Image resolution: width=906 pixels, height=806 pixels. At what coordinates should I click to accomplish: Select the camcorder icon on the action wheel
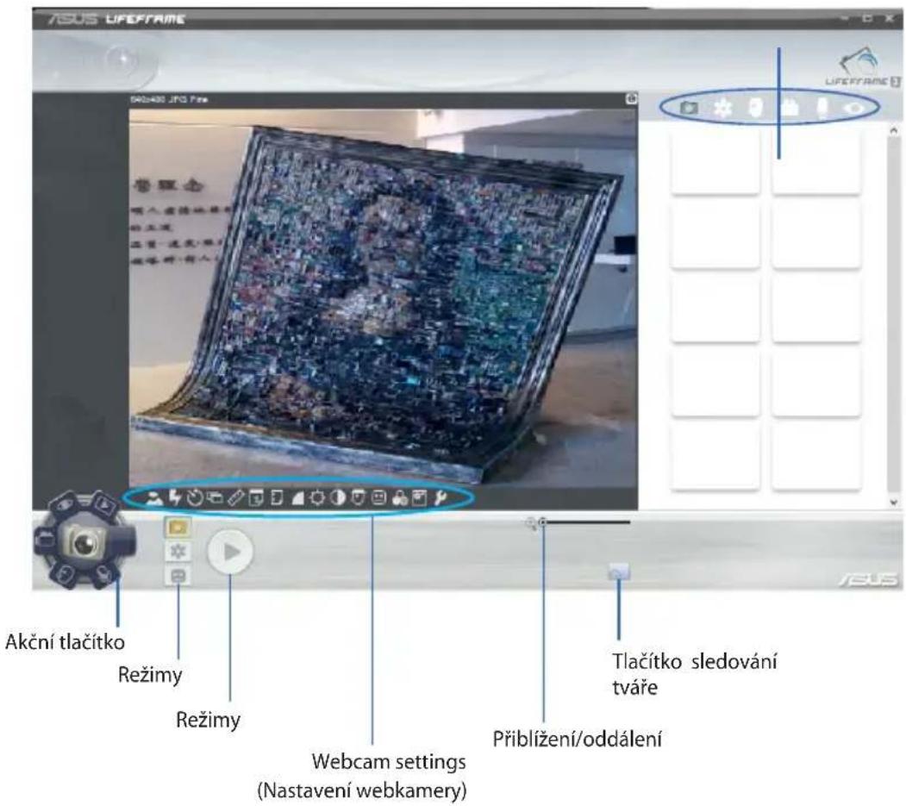[45, 540]
